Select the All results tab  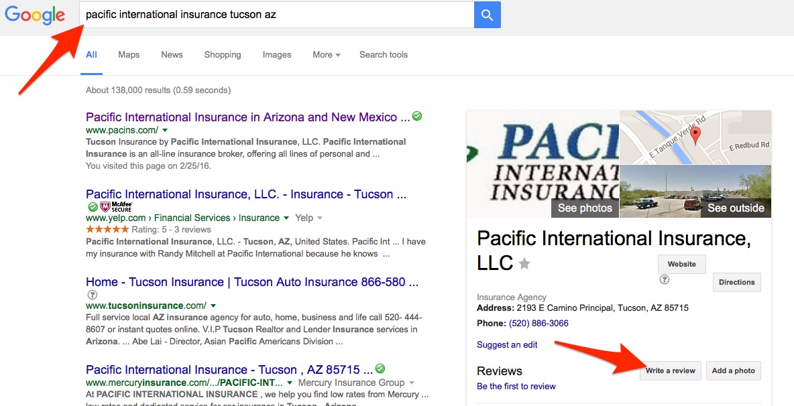[91, 55]
